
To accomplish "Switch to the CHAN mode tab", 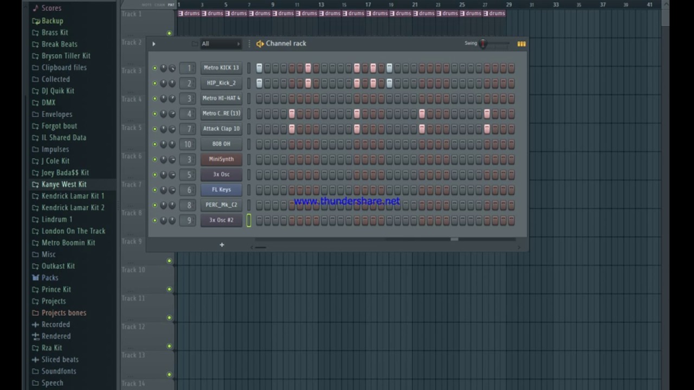I will click(159, 5).
